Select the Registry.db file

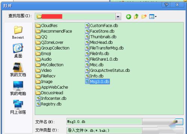pyautogui.click(x=49, y=104)
